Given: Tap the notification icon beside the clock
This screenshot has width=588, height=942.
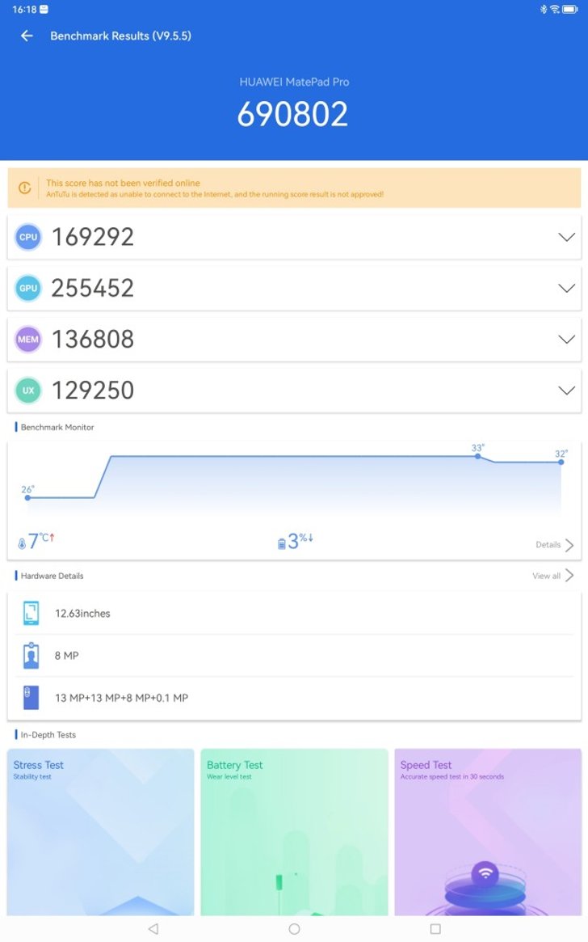Looking at the screenshot, I should point(44,9).
